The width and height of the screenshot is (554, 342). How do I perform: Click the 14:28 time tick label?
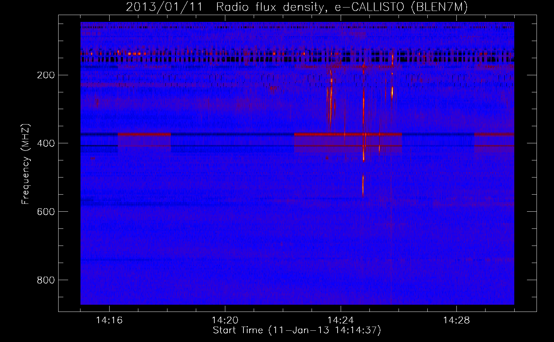click(x=456, y=320)
